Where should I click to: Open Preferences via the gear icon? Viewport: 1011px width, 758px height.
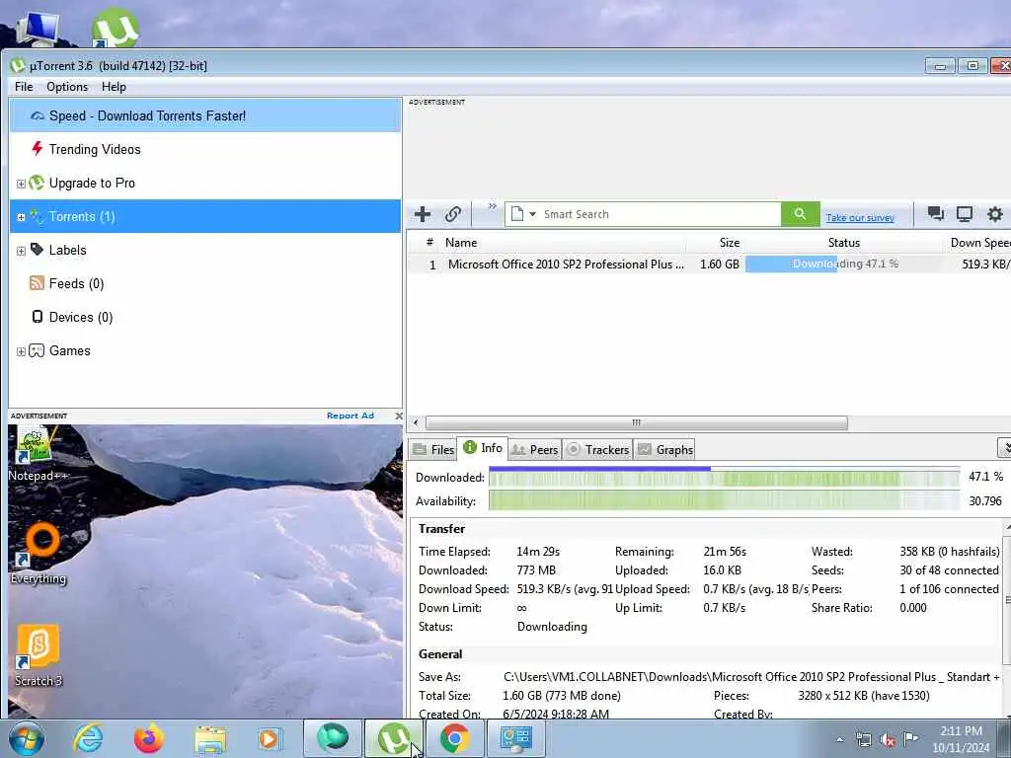pos(995,214)
